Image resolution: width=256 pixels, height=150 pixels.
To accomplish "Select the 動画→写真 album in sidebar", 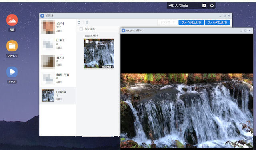I will click(x=58, y=78).
